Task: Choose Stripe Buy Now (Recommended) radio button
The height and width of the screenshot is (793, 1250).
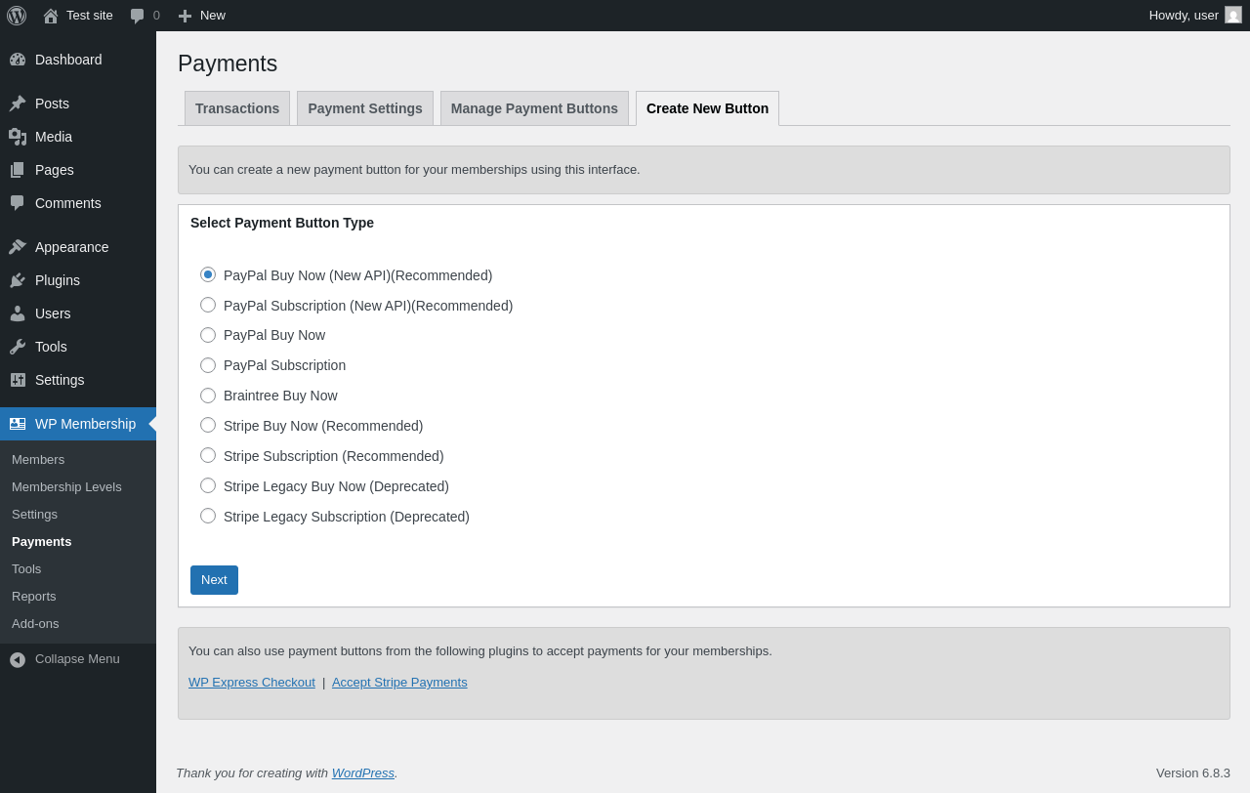Action: 208,425
